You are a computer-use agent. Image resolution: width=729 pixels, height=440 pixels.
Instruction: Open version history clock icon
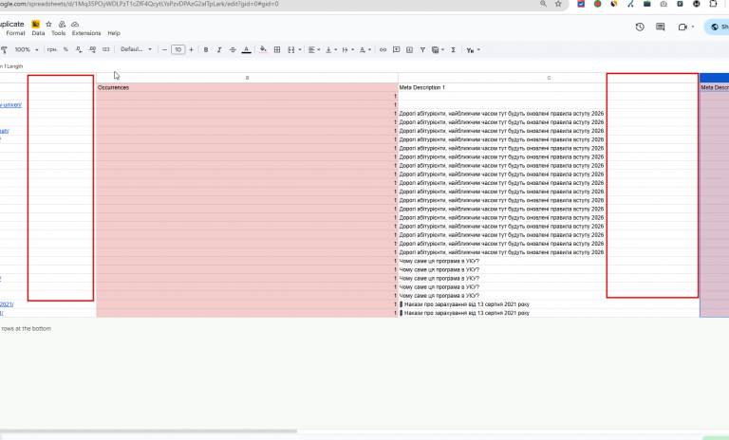coord(640,27)
